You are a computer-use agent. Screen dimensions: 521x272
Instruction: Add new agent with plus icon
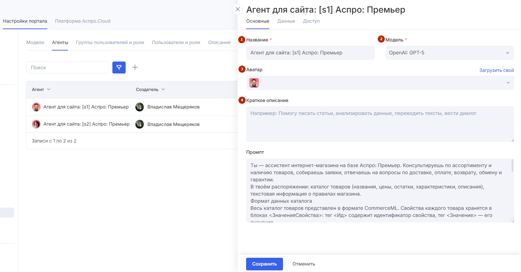(x=135, y=67)
